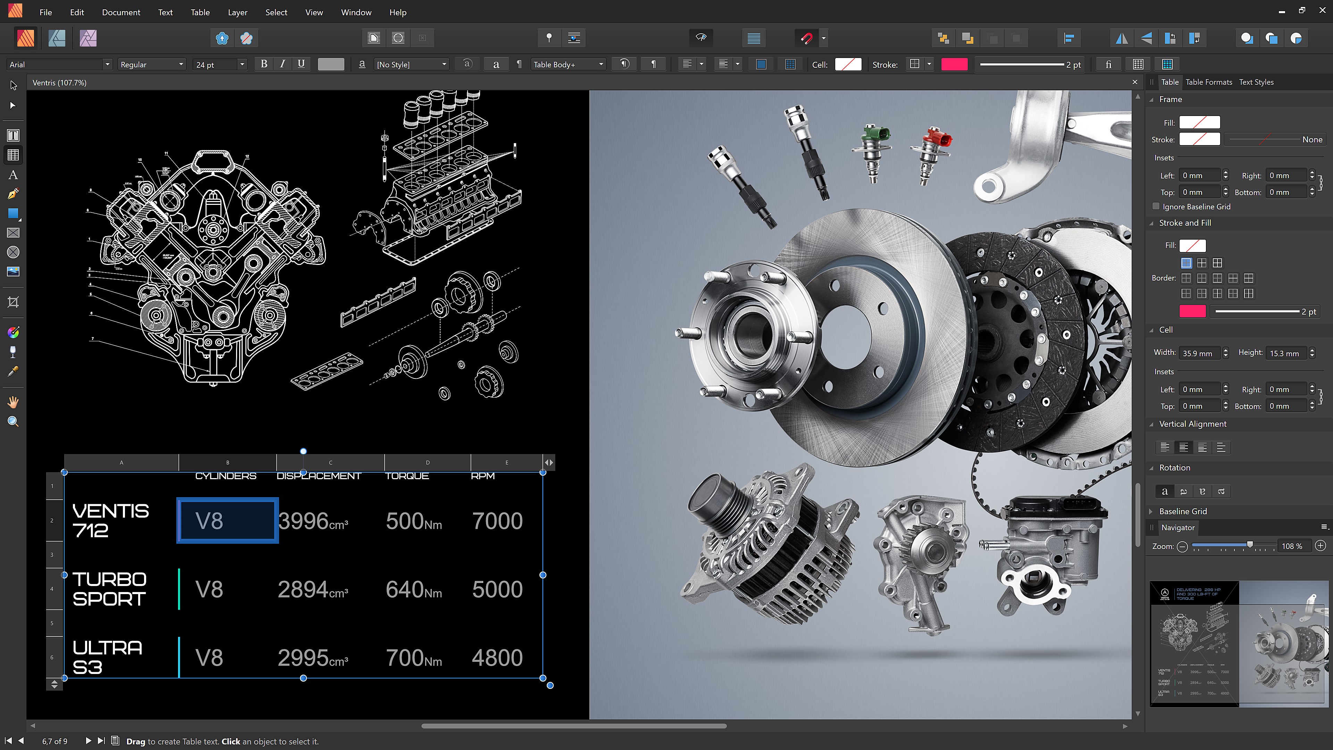Viewport: 1333px width, 750px height.
Task: Activate the Zoom tool magnifier
Action: click(13, 421)
